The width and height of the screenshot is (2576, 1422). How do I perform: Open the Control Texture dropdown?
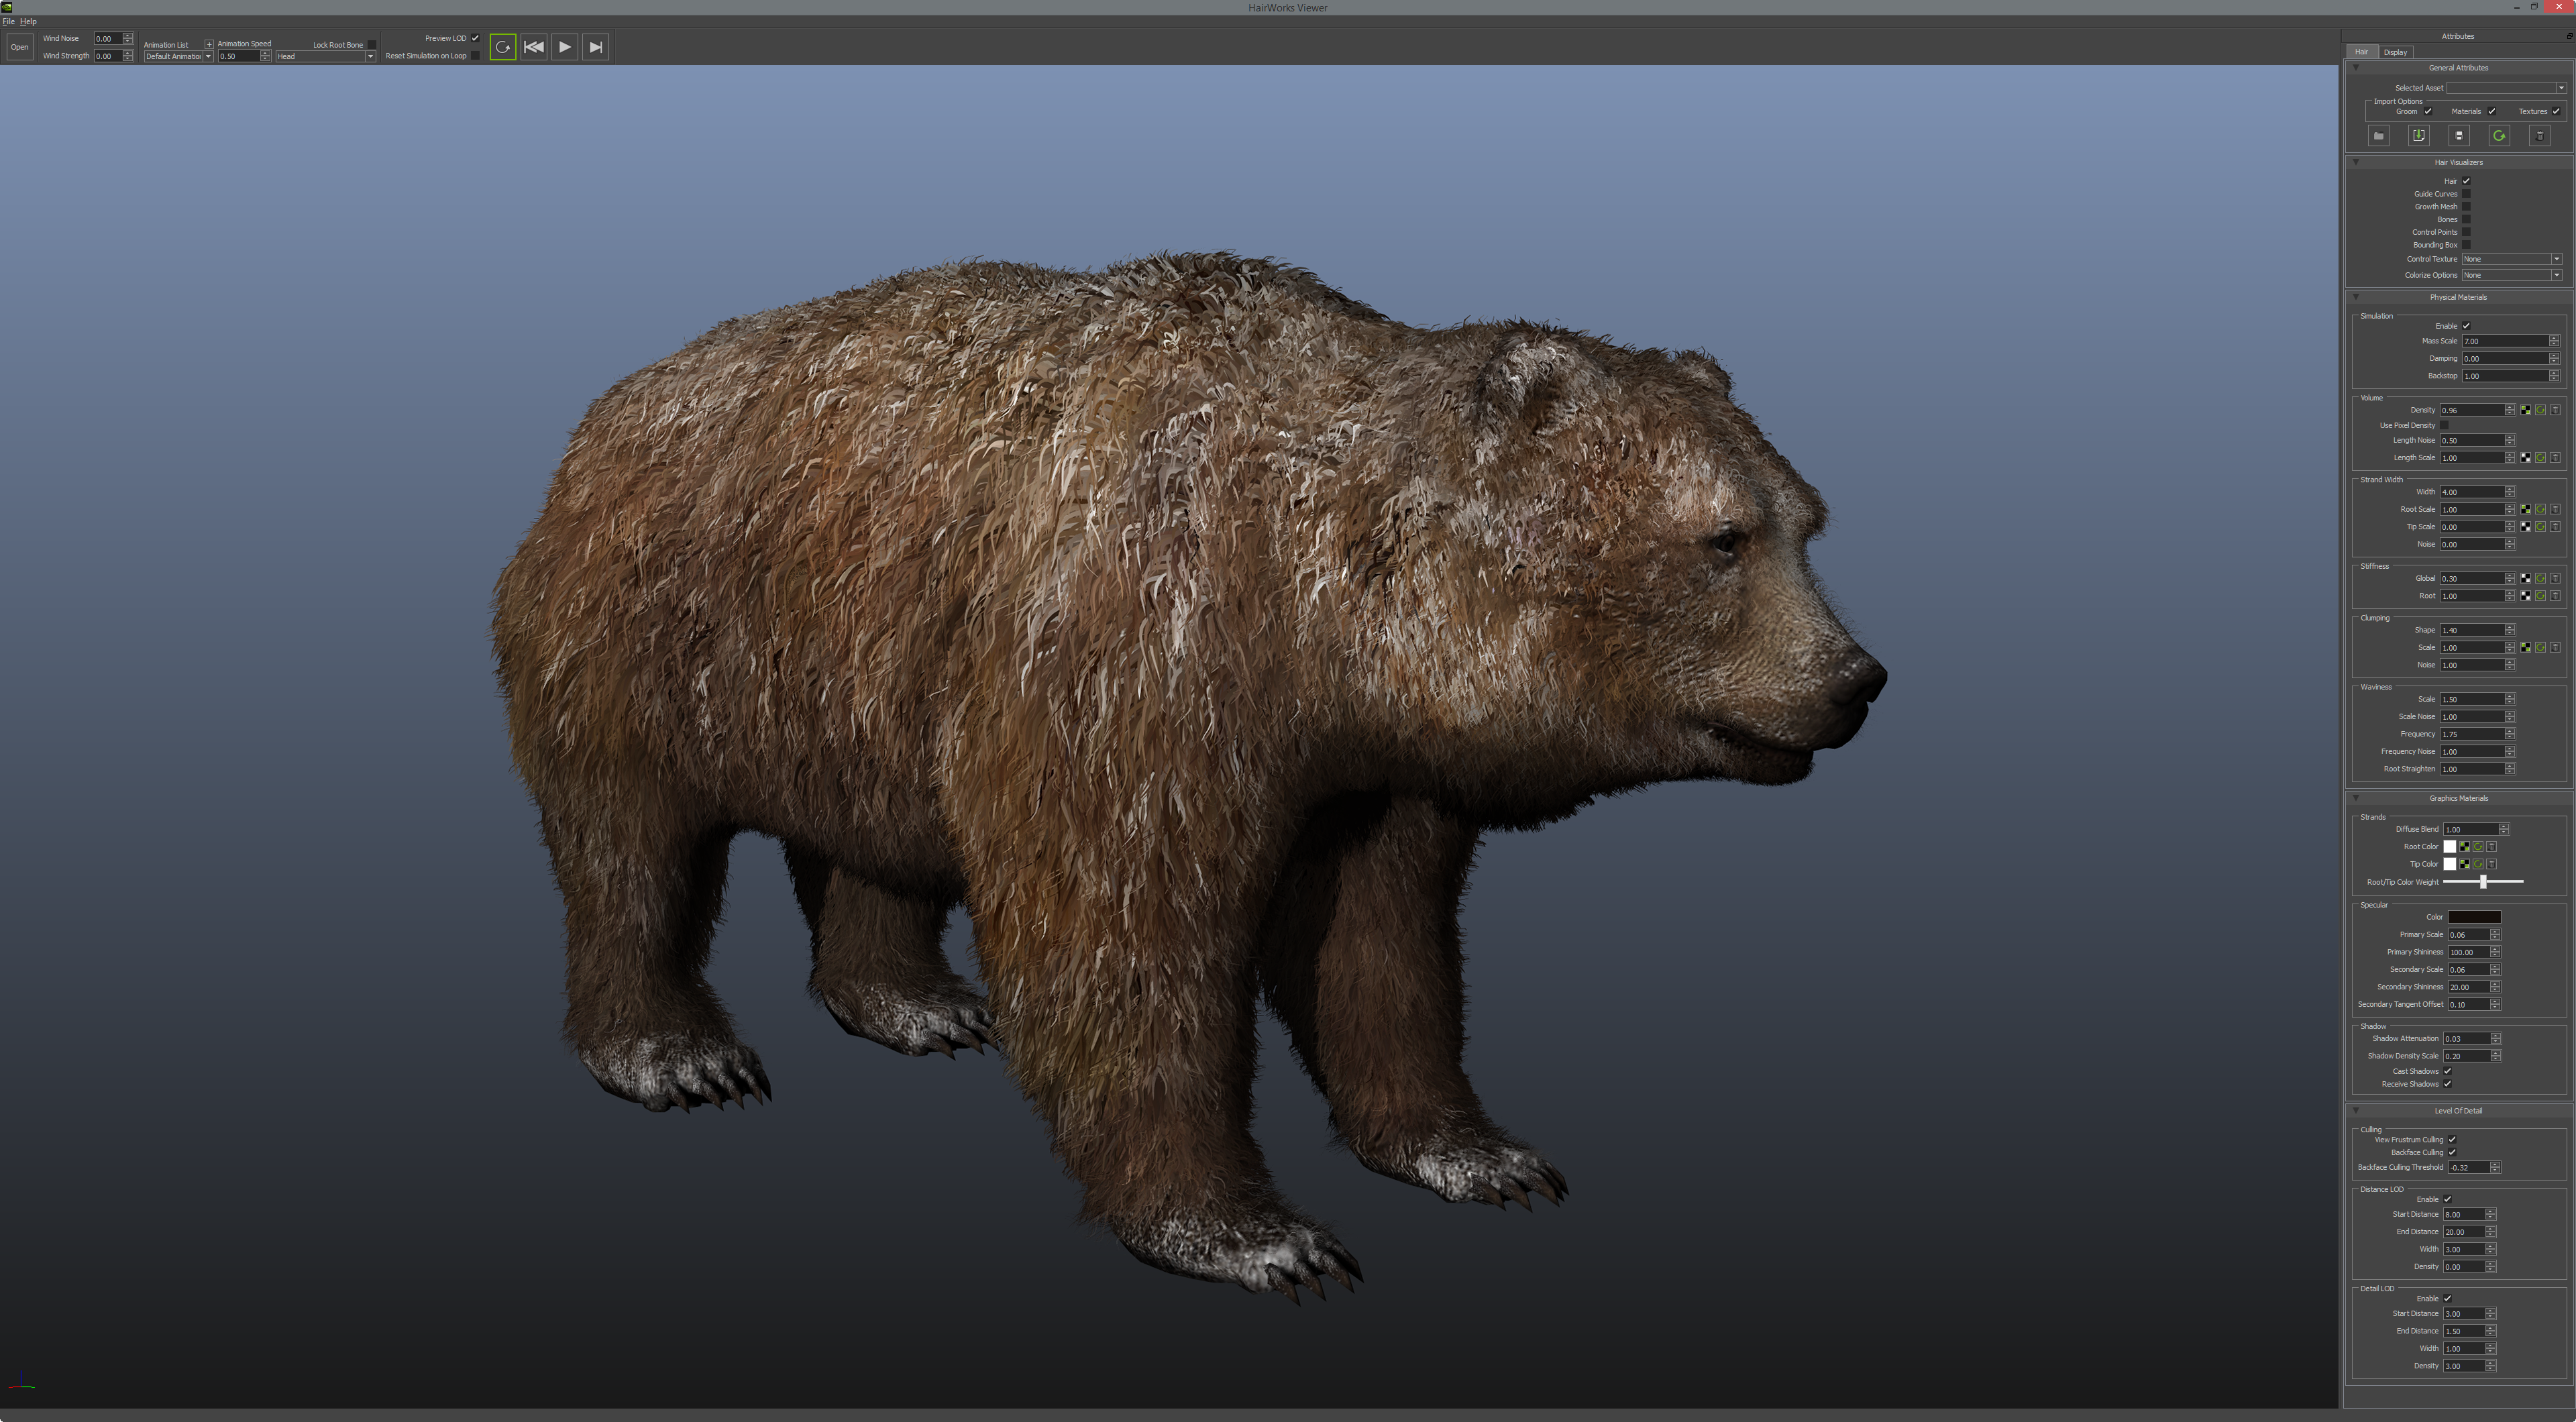pyautogui.click(x=2511, y=259)
